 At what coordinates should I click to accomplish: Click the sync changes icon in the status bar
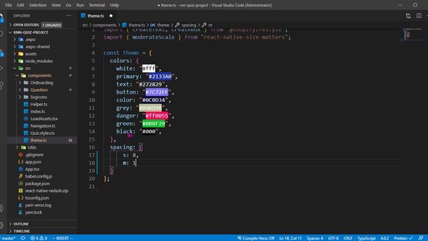pos(23,238)
